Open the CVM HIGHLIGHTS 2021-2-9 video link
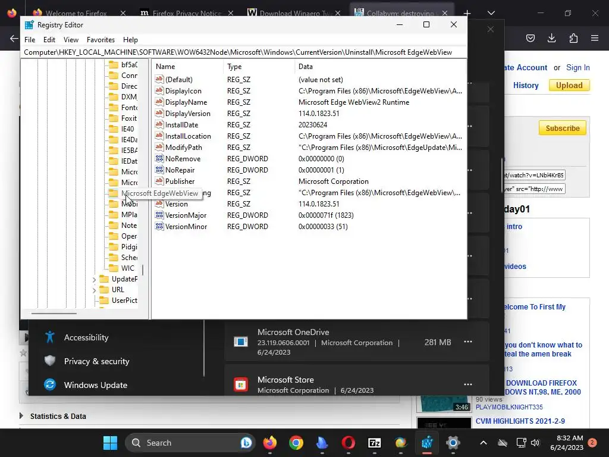The image size is (609, 457). click(520, 421)
